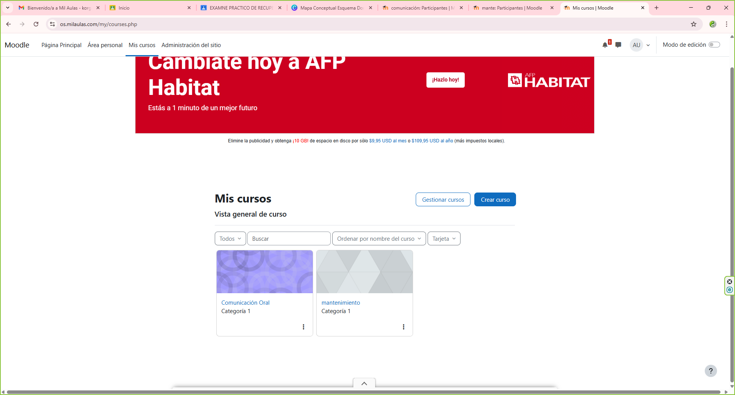Go forward in browser history

click(x=22, y=24)
